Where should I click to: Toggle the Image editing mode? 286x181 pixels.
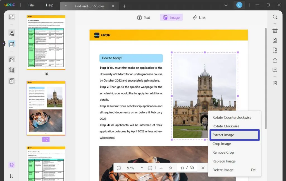coord(171,17)
